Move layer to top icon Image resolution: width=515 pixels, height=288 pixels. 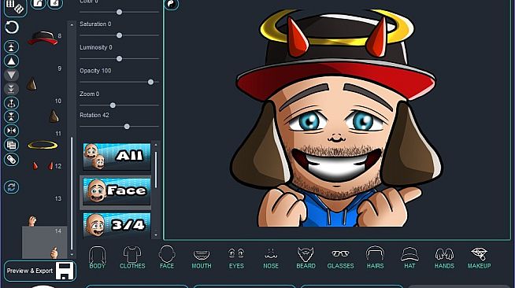12,47
